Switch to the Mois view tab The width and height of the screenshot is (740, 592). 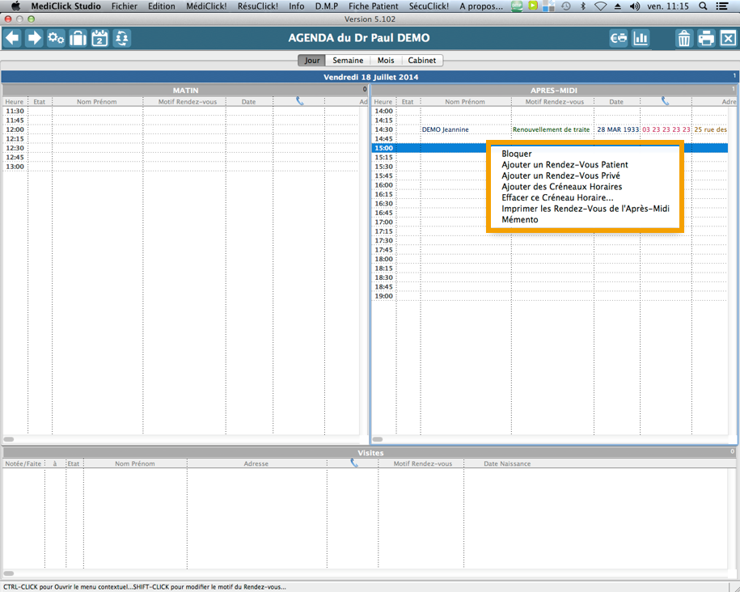386,61
